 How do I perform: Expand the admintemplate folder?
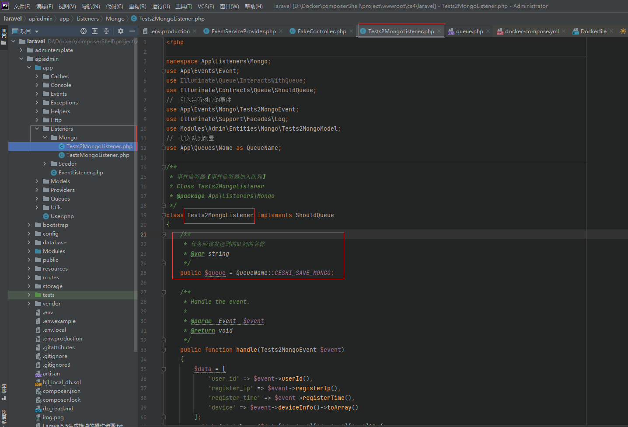tap(21, 50)
